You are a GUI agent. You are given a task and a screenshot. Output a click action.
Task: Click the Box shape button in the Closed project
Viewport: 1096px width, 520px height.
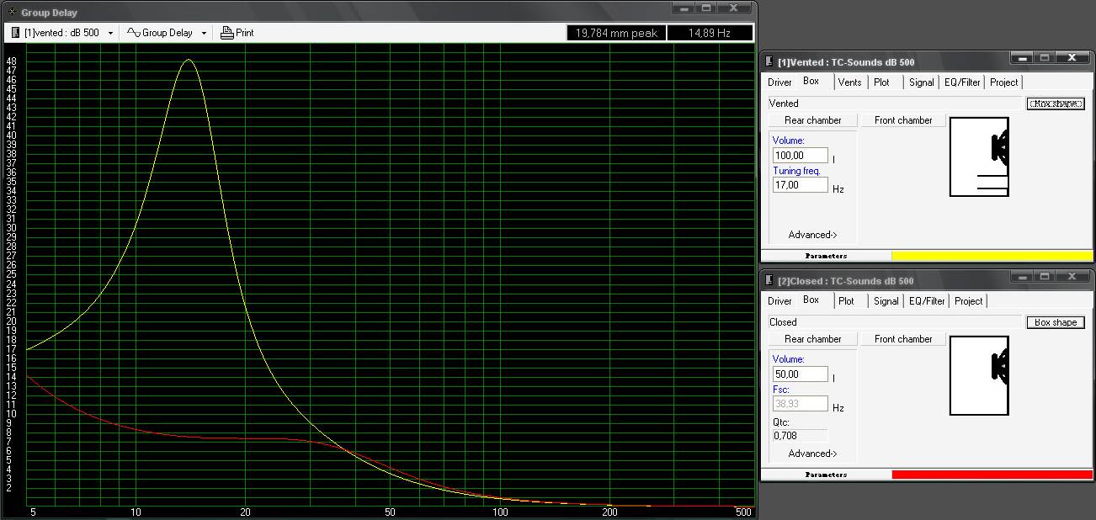[1055, 321]
